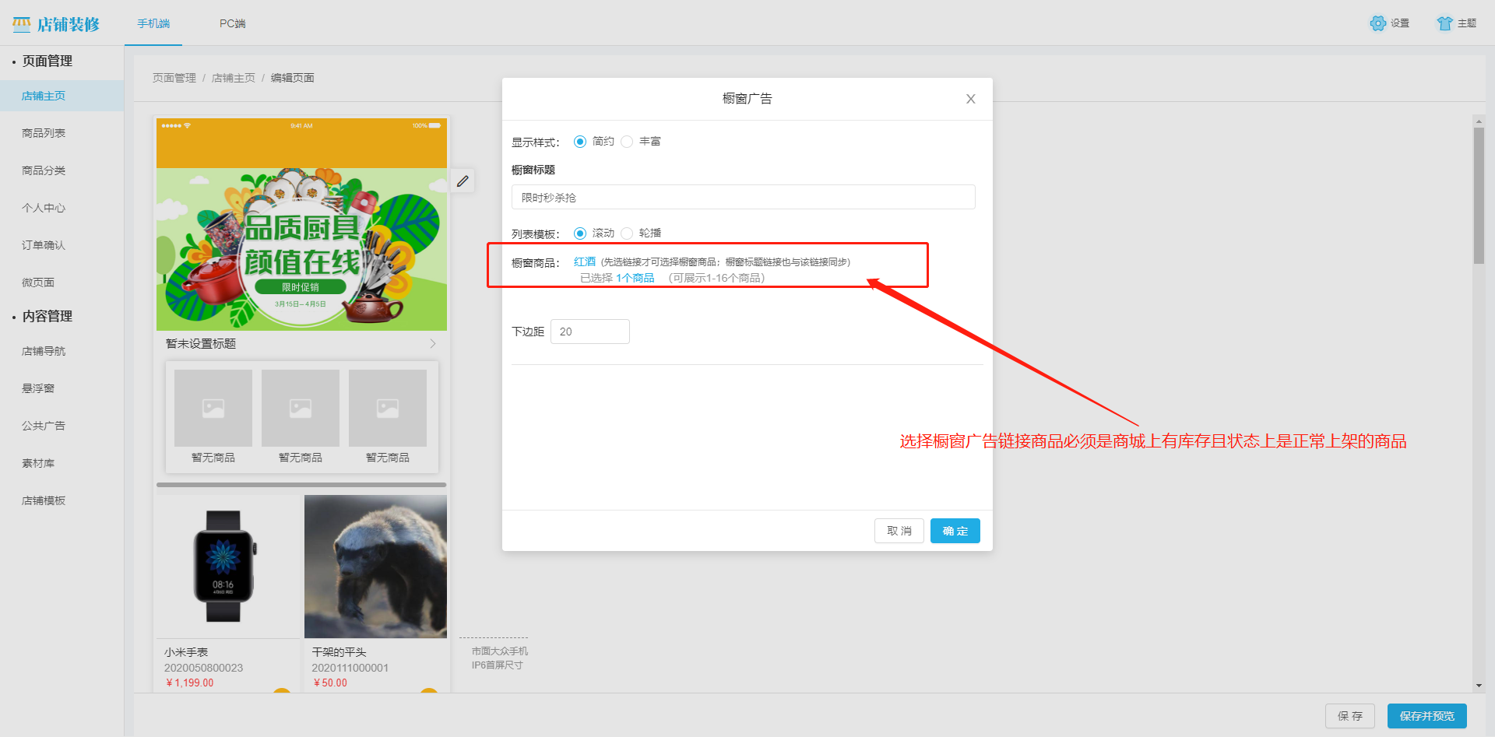Click the 店铺装修 awning logo icon
1495x737 pixels.
coord(21,23)
